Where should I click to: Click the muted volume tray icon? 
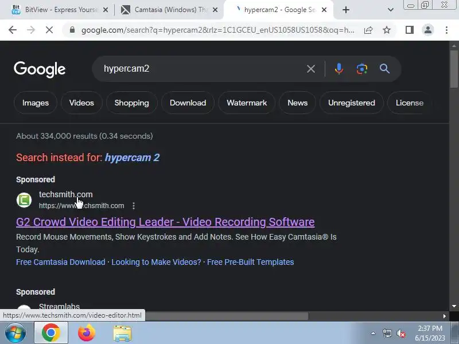click(400, 333)
